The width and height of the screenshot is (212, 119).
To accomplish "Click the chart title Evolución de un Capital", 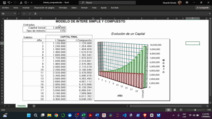I will 128,34.
